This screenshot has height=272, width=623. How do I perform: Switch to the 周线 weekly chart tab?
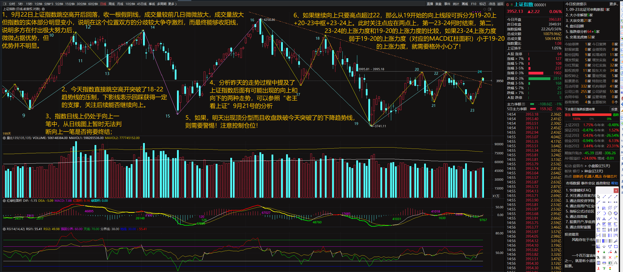(111, 4)
